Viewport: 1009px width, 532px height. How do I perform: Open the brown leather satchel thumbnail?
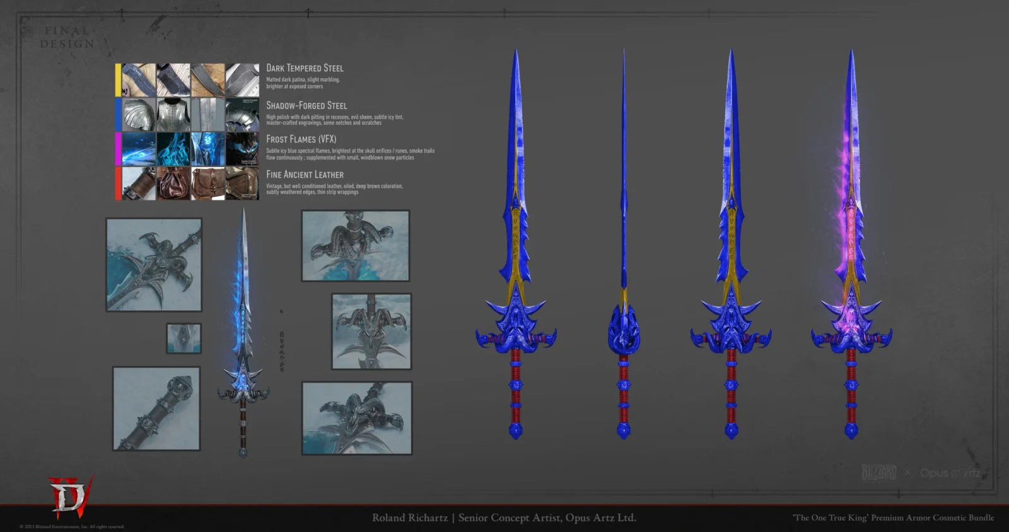coord(207,183)
